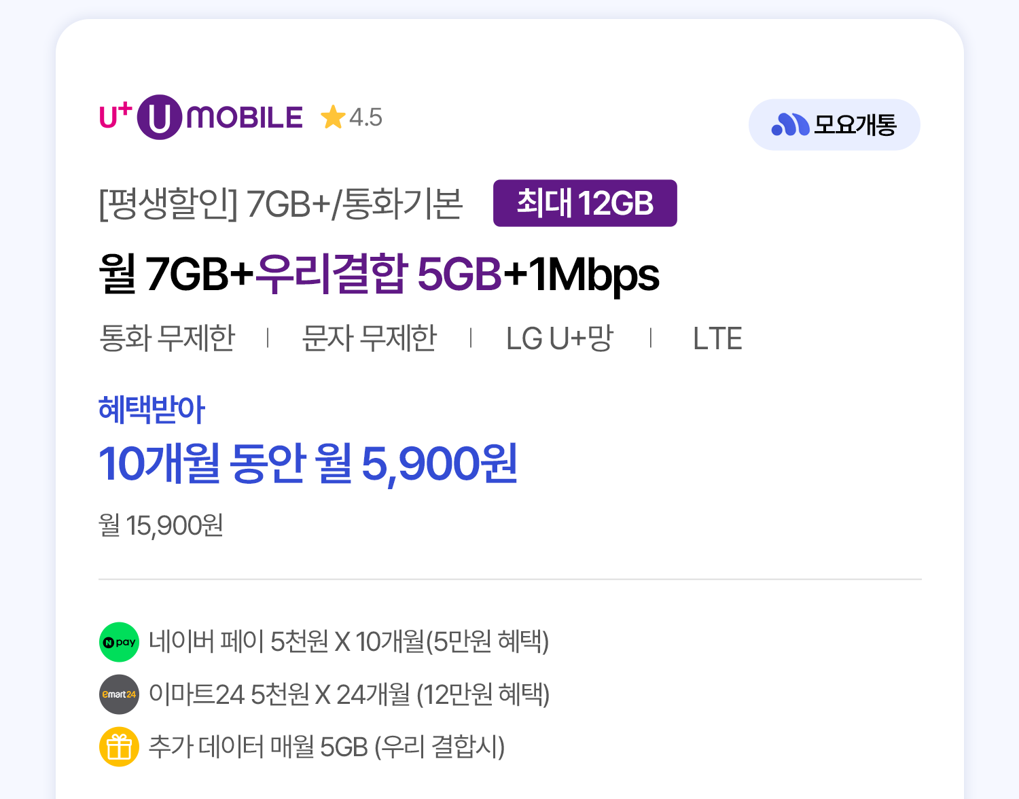
Task: Click the blue Moyo logo icon
Action: [790, 124]
